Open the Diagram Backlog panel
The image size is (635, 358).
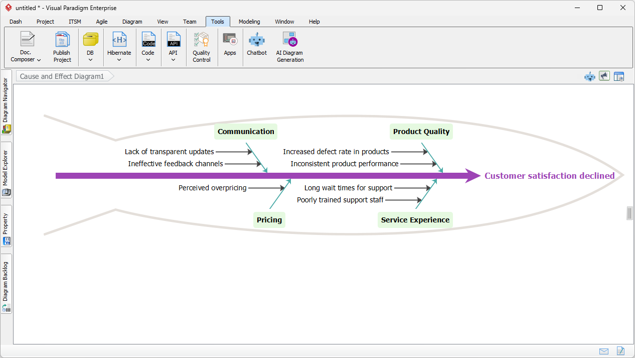coord(6,284)
